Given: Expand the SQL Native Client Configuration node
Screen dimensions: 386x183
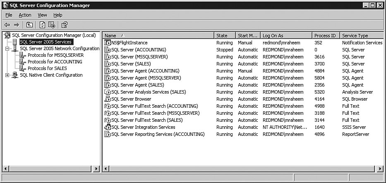Looking at the screenshot, I should coord(7,75).
